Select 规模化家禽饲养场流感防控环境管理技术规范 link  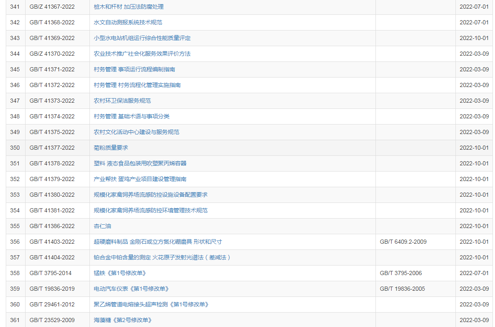point(150,211)
